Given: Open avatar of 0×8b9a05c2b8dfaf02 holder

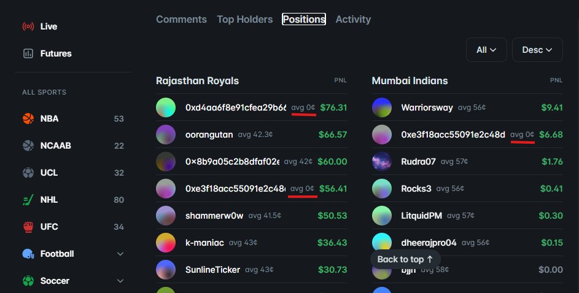Looking at the screenshot, I should tap(166, 162).
